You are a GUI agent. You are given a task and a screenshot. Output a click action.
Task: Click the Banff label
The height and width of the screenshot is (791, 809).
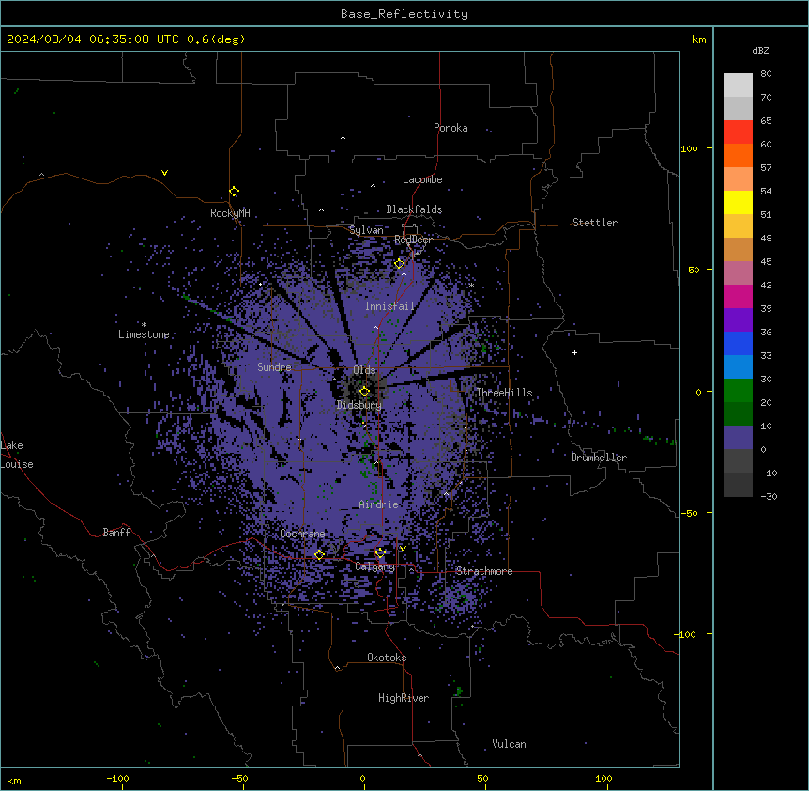coord(116,533)
